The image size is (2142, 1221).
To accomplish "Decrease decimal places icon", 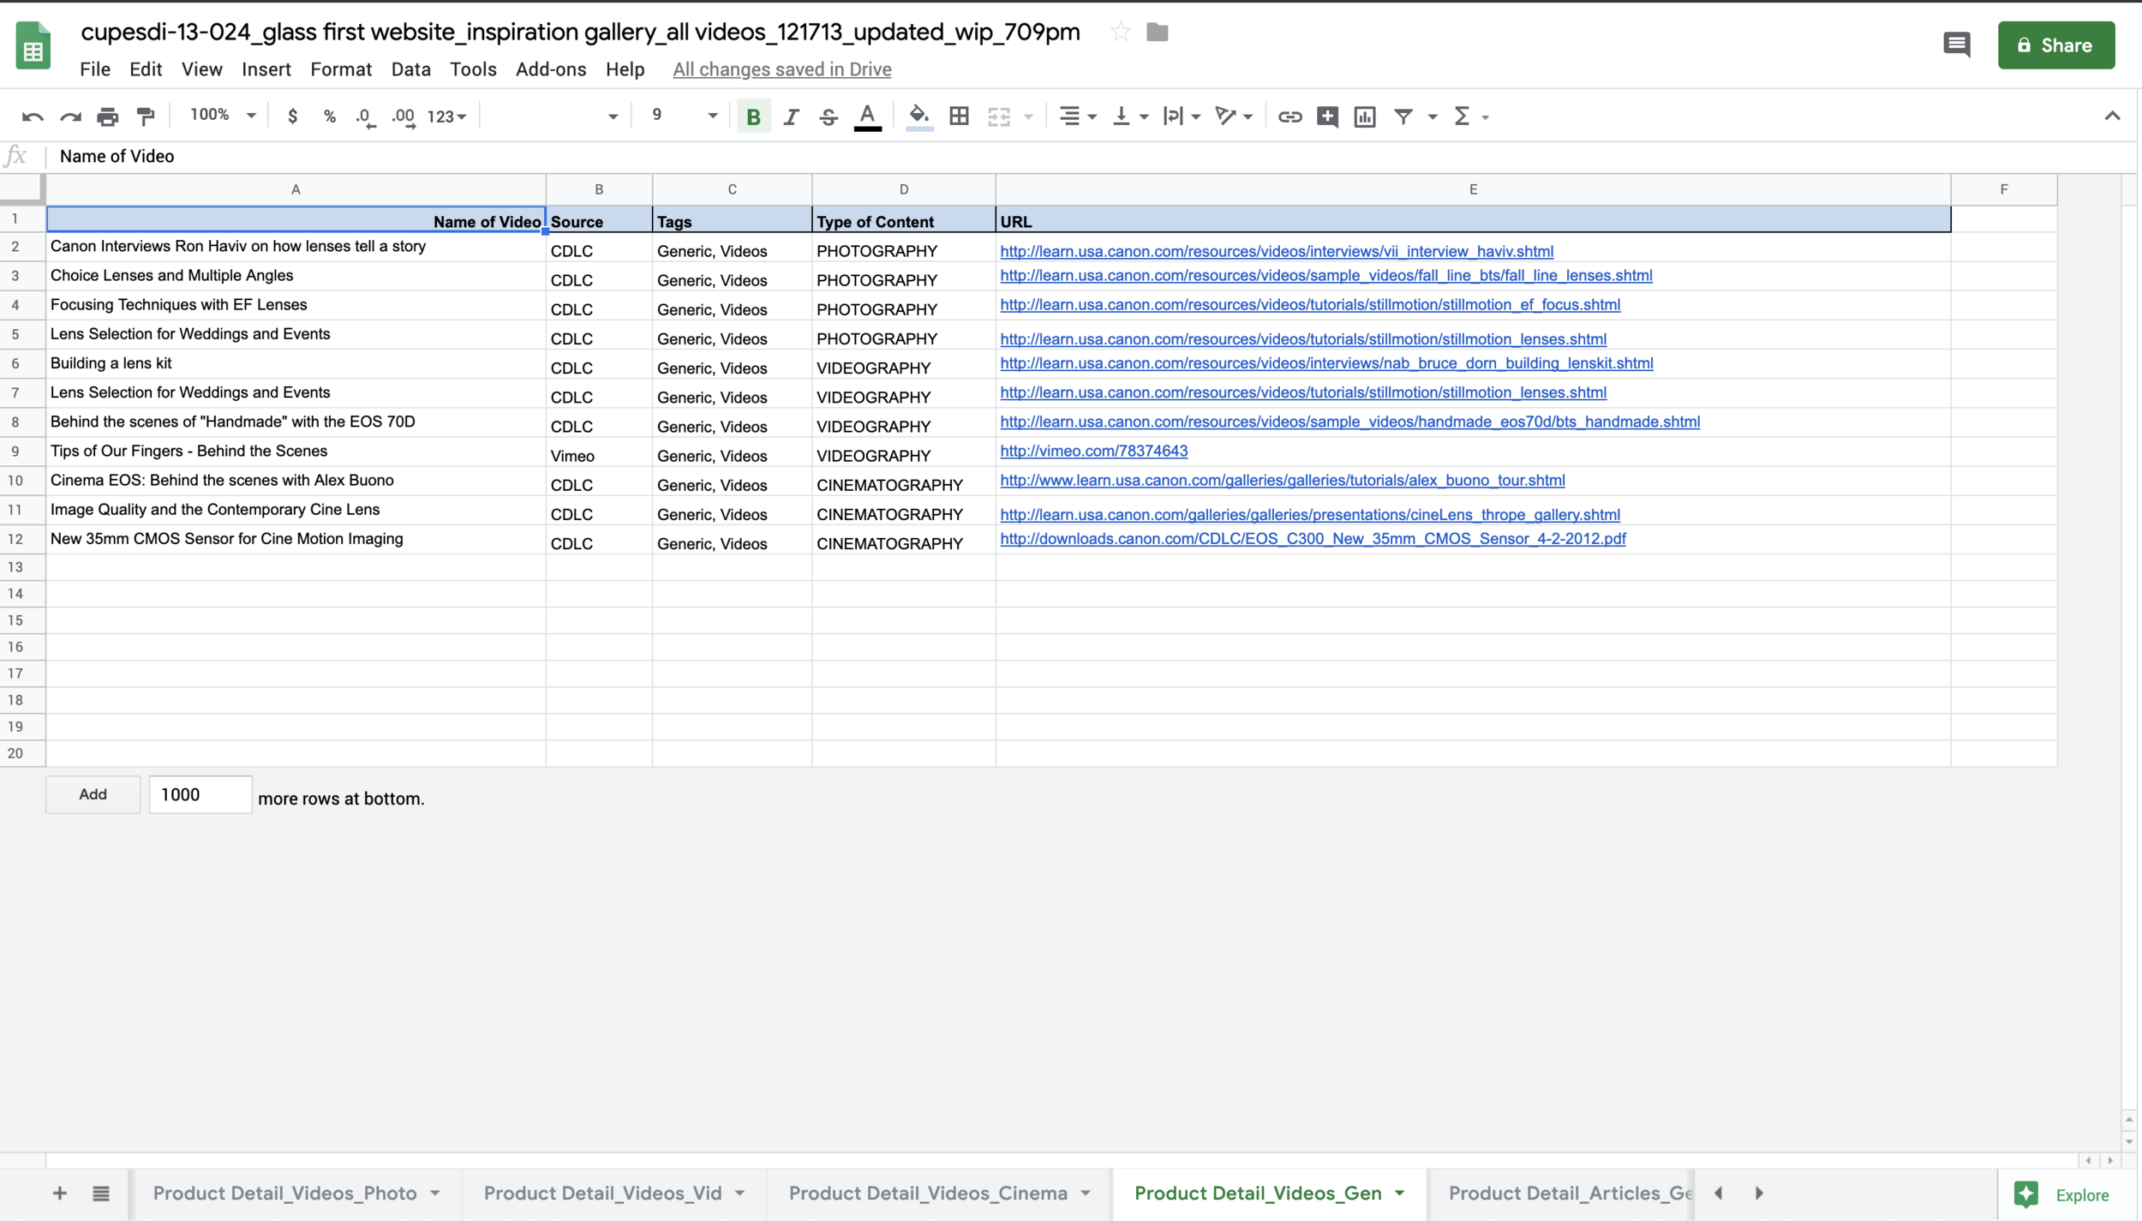I will (x=366, y=117).
